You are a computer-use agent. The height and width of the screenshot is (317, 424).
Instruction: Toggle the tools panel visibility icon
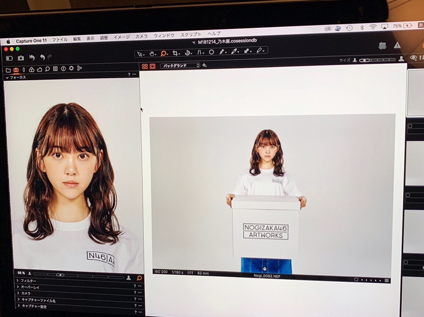click(x=10, y=58)
